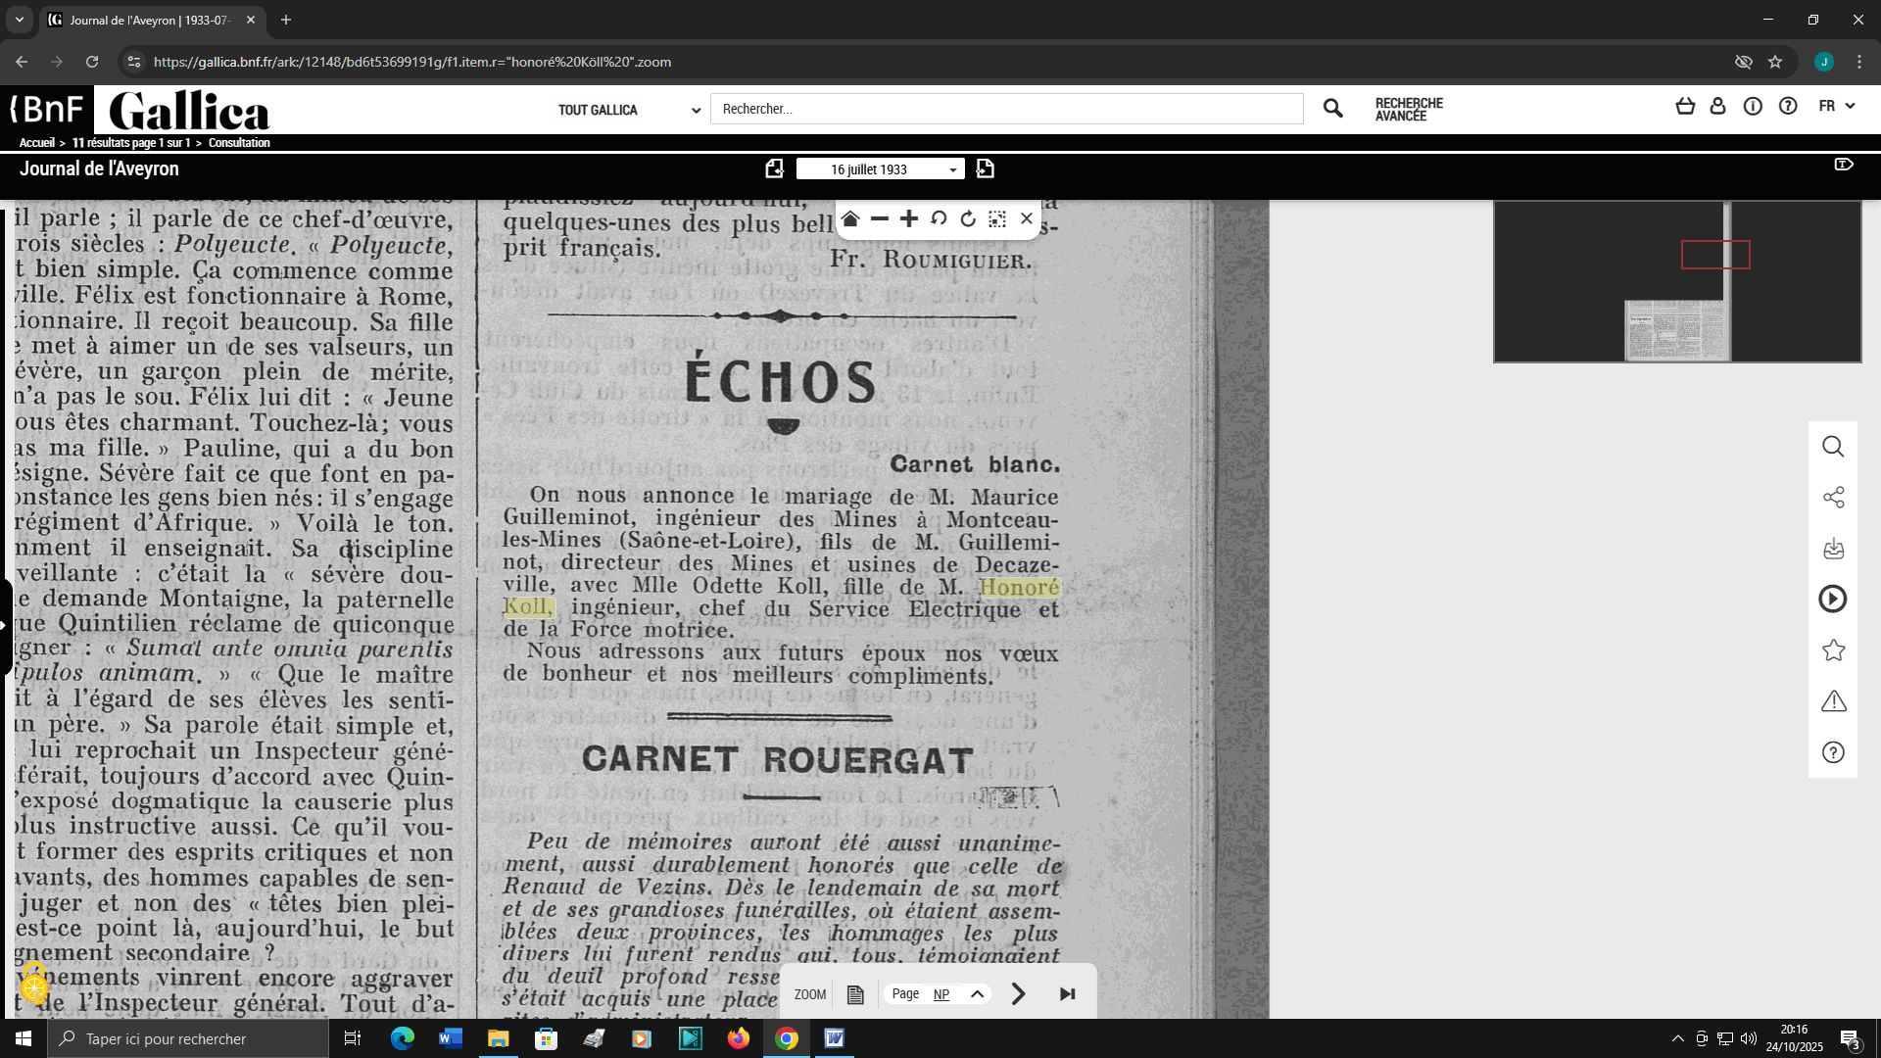
Task: Zoom in with the plus icon
Action: point(909,219)
